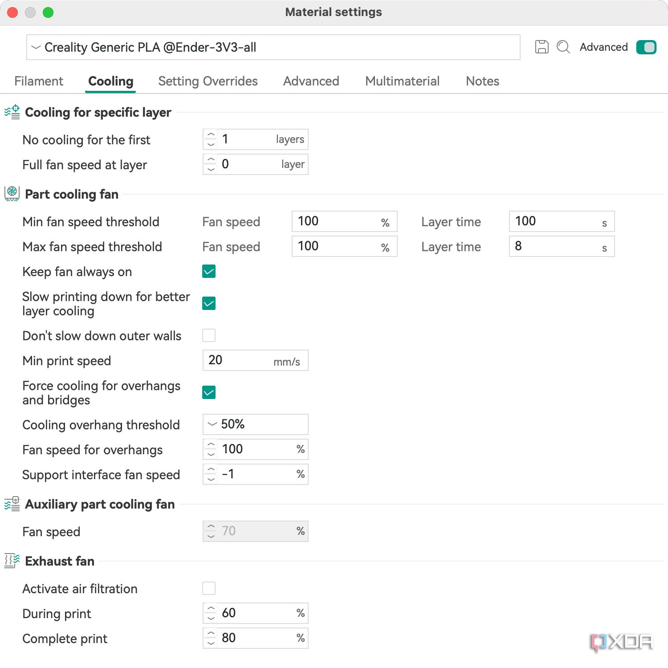The height and width of the screenshot is (668, 668).
Task: Uncheck Keep fan always on
Action: 209,271
